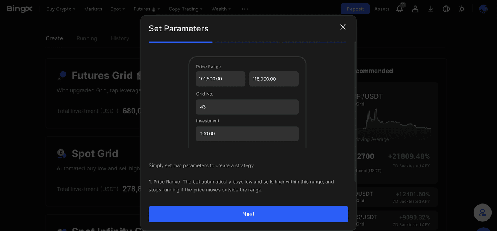Switch to the Running tab
The image size is (497, 231).
pyautogui.click(x=87, y=38)
